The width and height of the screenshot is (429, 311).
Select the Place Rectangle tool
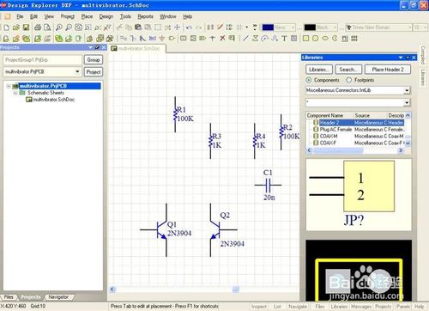[305, 39]
